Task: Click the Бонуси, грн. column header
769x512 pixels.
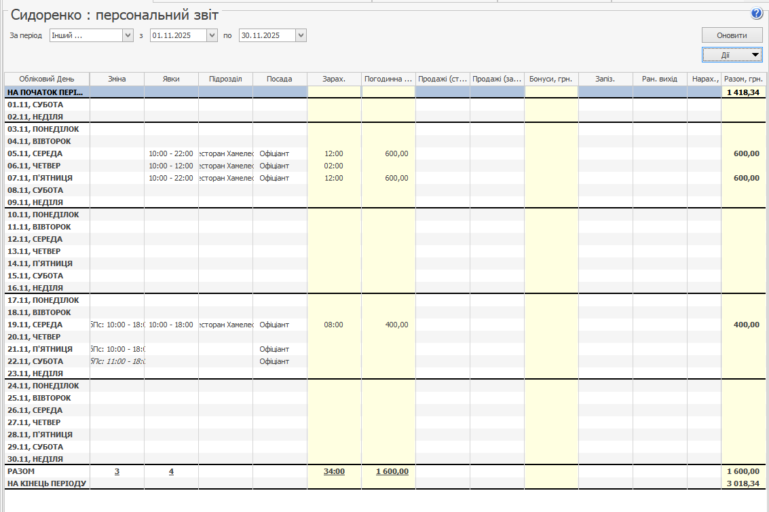Action: (551, 79)
